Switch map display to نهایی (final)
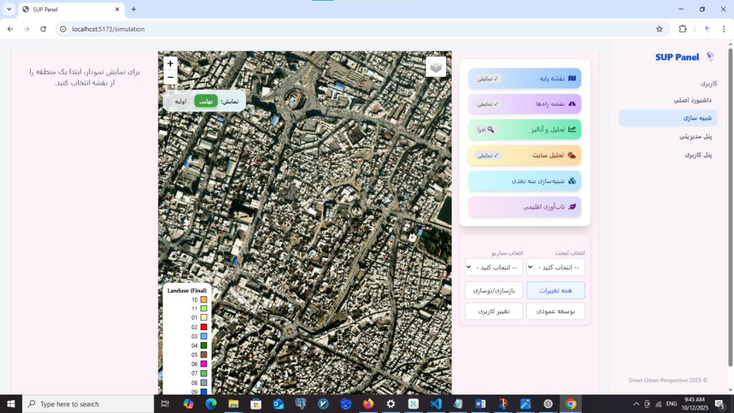This screenshot has height=413, width=734. (x=206, y=101)
